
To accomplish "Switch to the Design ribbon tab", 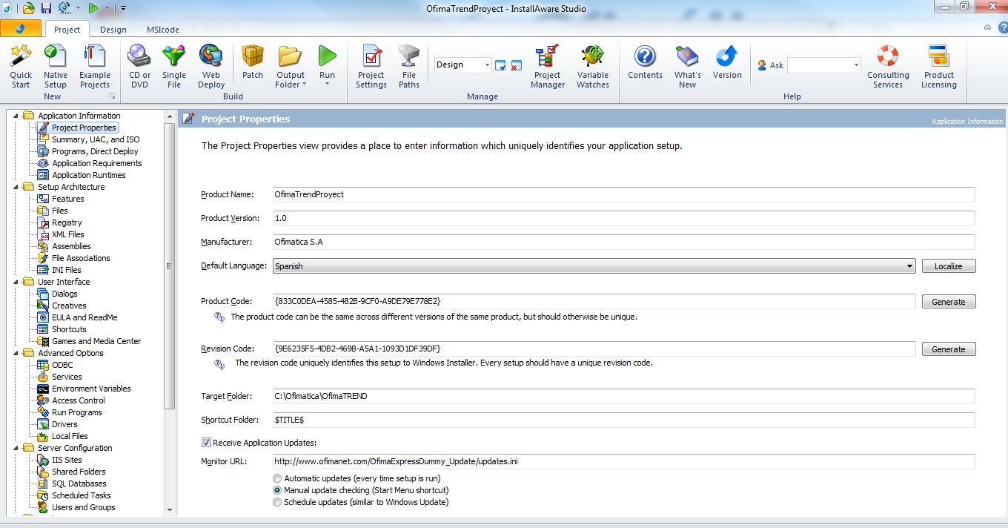I will pos(113,30).
